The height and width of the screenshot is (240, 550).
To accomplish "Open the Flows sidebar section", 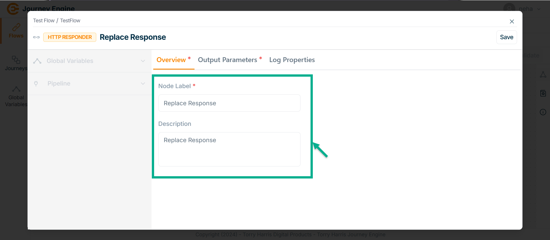I will (x=16, y=31).
